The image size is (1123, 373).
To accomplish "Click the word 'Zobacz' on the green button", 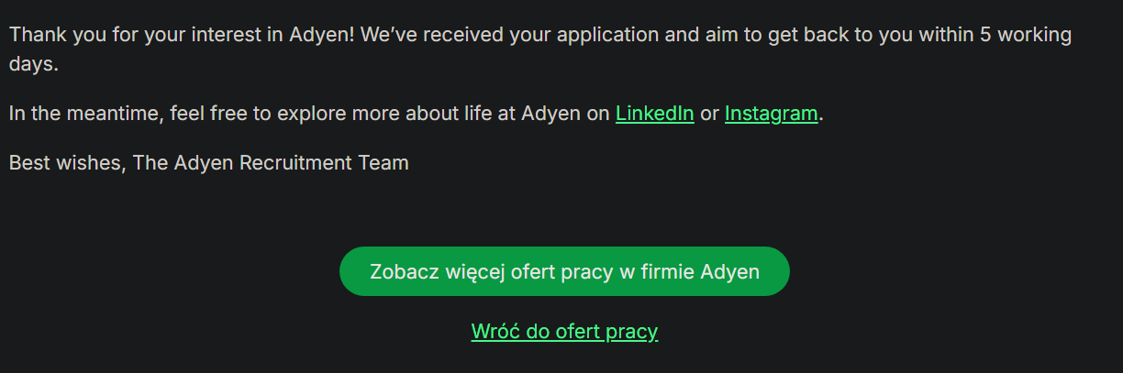I will pos(403,271).
